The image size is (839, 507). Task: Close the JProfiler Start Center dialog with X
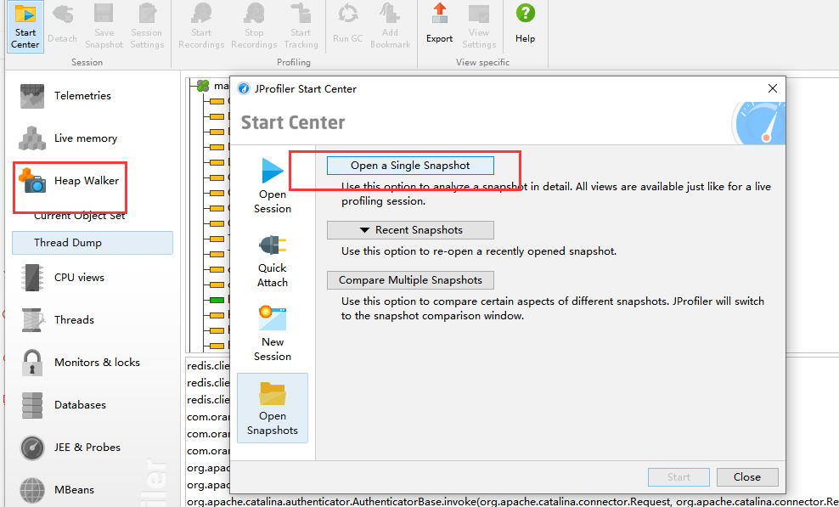(x=773, y=88)
